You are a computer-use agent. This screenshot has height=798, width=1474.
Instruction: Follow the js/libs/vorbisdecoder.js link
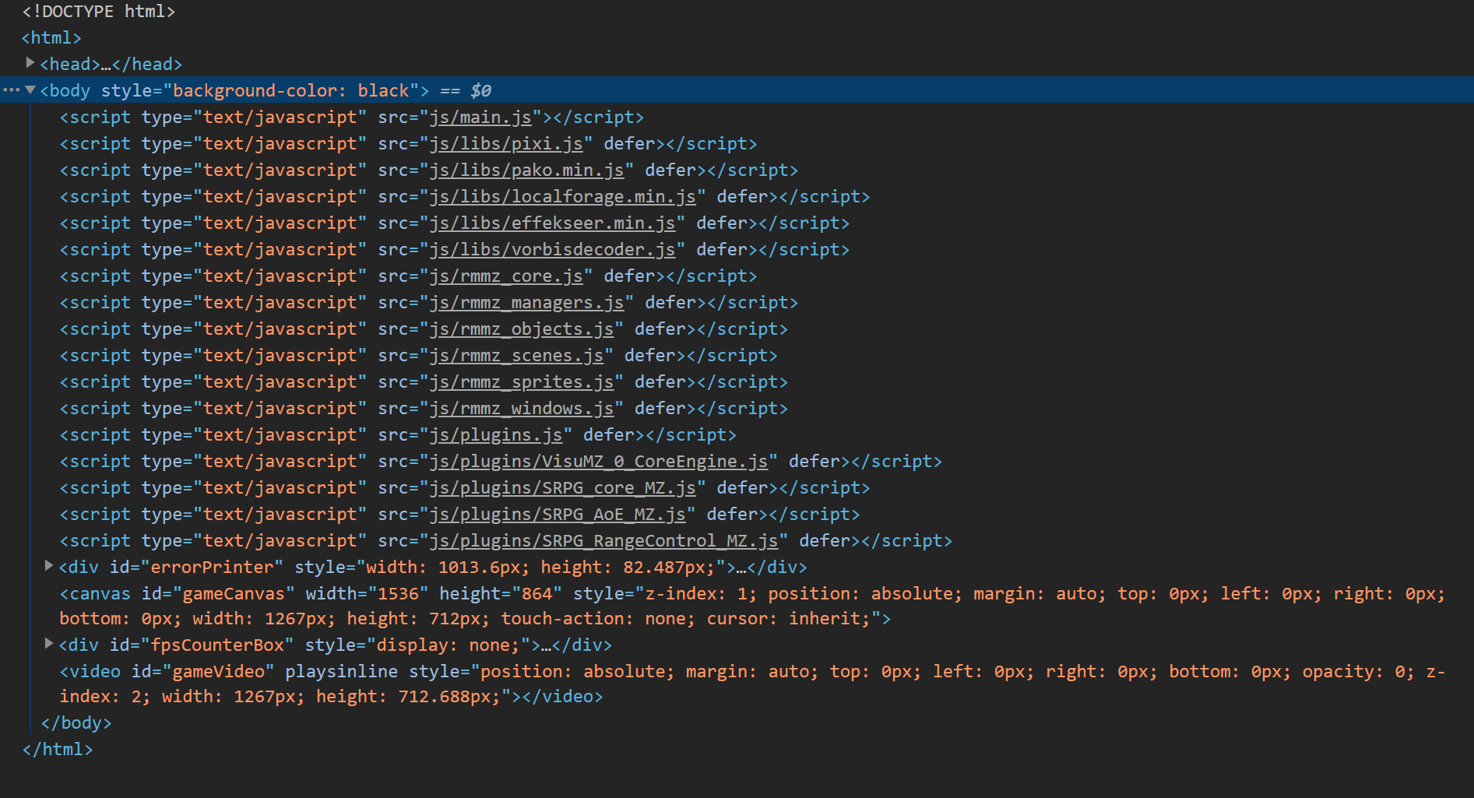(553, 250)
